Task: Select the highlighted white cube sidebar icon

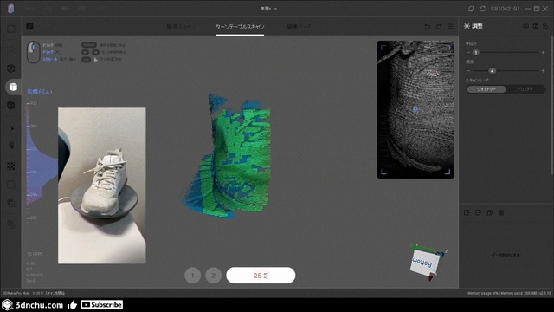Action: 13,87
